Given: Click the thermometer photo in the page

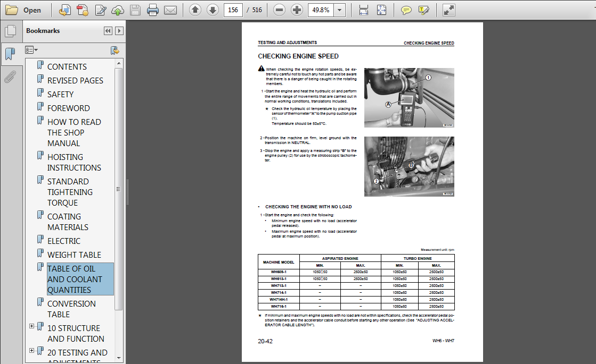Looking at the screenshot, I should 409,98.
